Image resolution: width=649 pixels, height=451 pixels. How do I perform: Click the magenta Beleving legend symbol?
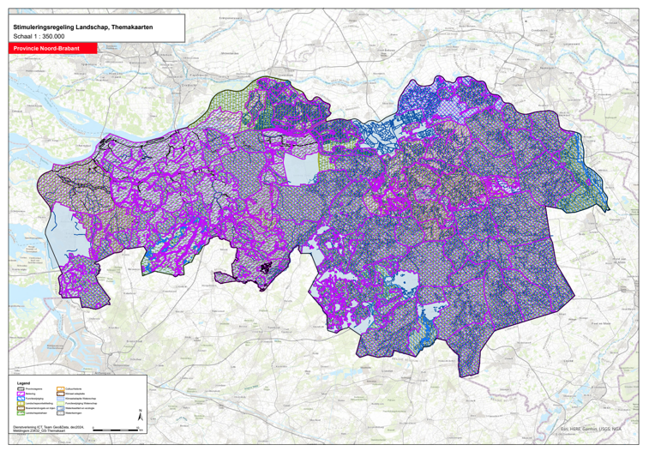coord(21,394)
